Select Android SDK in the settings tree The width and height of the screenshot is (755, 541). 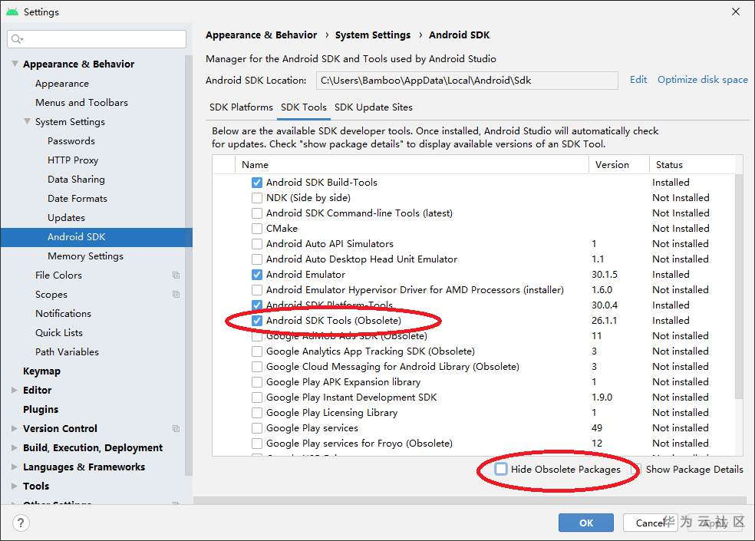click(x=97, y=237)
